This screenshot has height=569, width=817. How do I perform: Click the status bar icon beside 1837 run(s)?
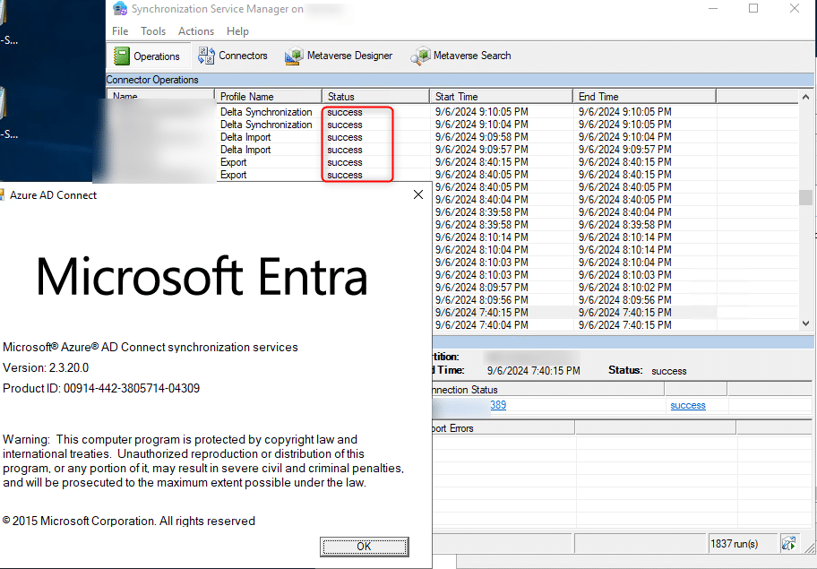coord(788,544)
